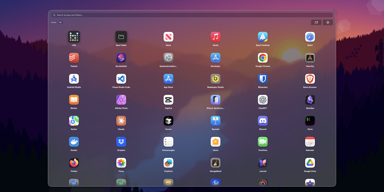
Task: Open Google Chrome
Action: coord(263,58)
